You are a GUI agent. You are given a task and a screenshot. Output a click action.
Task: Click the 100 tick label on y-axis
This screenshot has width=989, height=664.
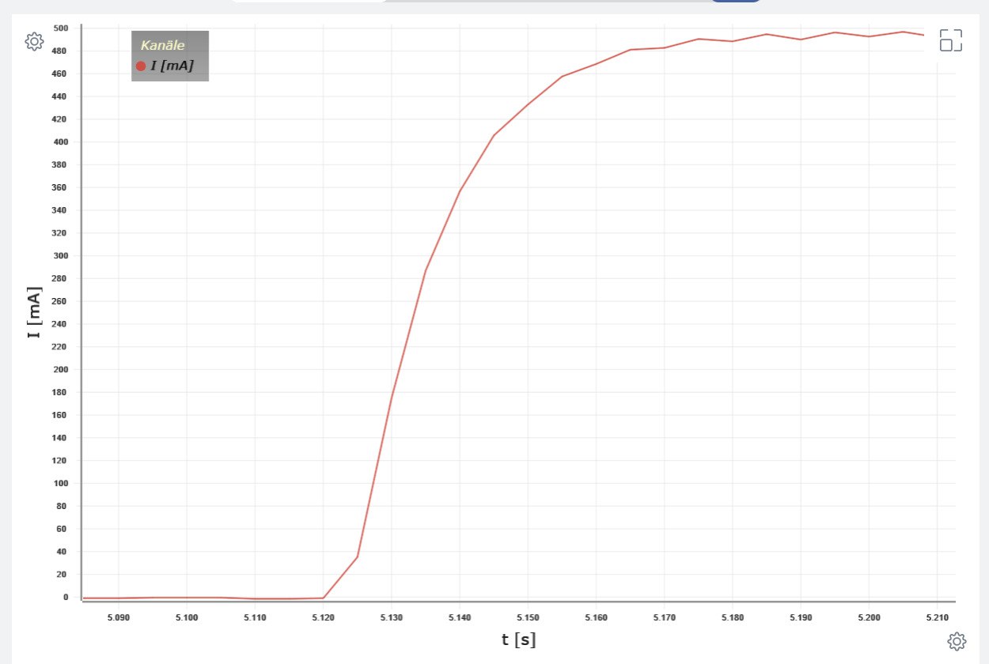coord(62,483)
